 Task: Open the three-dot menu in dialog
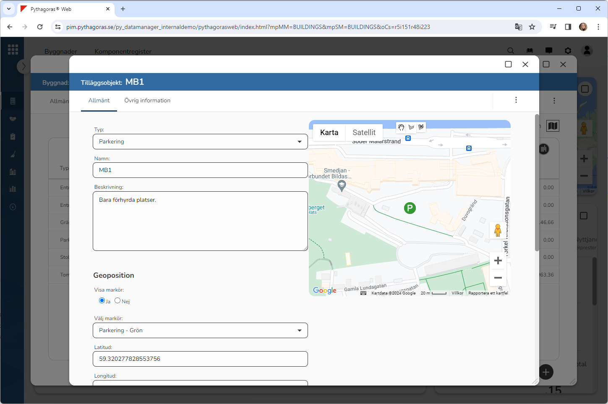[x=516, y=100]
